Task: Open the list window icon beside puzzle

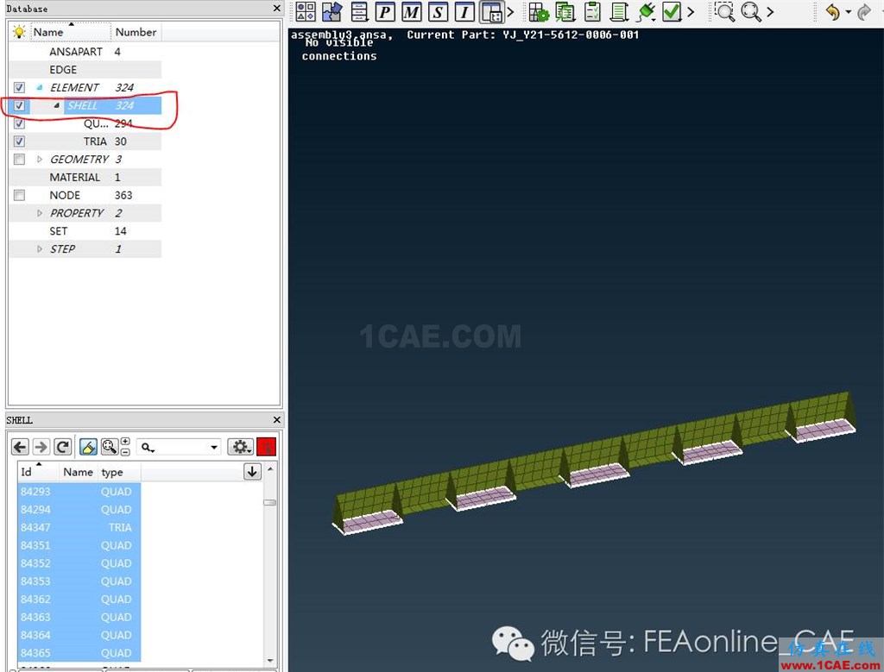Action: 359,12
